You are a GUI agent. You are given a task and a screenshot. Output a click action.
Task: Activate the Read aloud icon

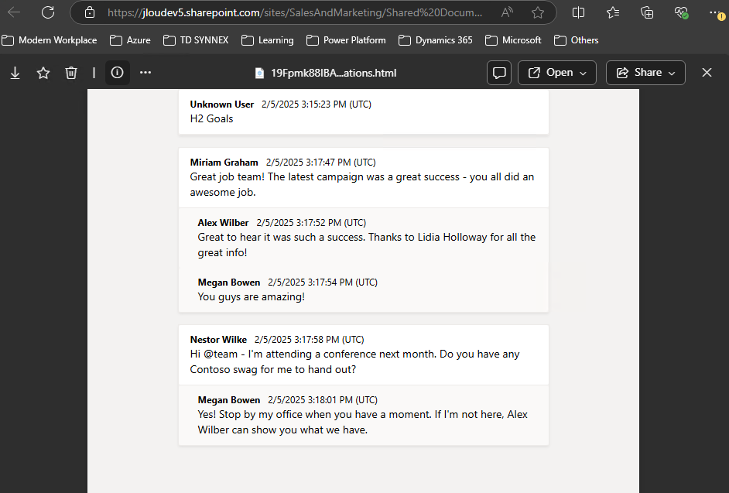point(507,12)
